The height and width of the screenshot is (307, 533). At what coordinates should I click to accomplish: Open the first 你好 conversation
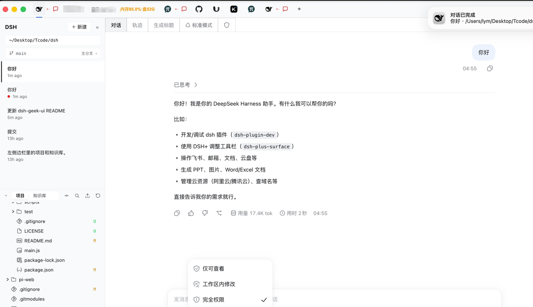pos(53,72)
